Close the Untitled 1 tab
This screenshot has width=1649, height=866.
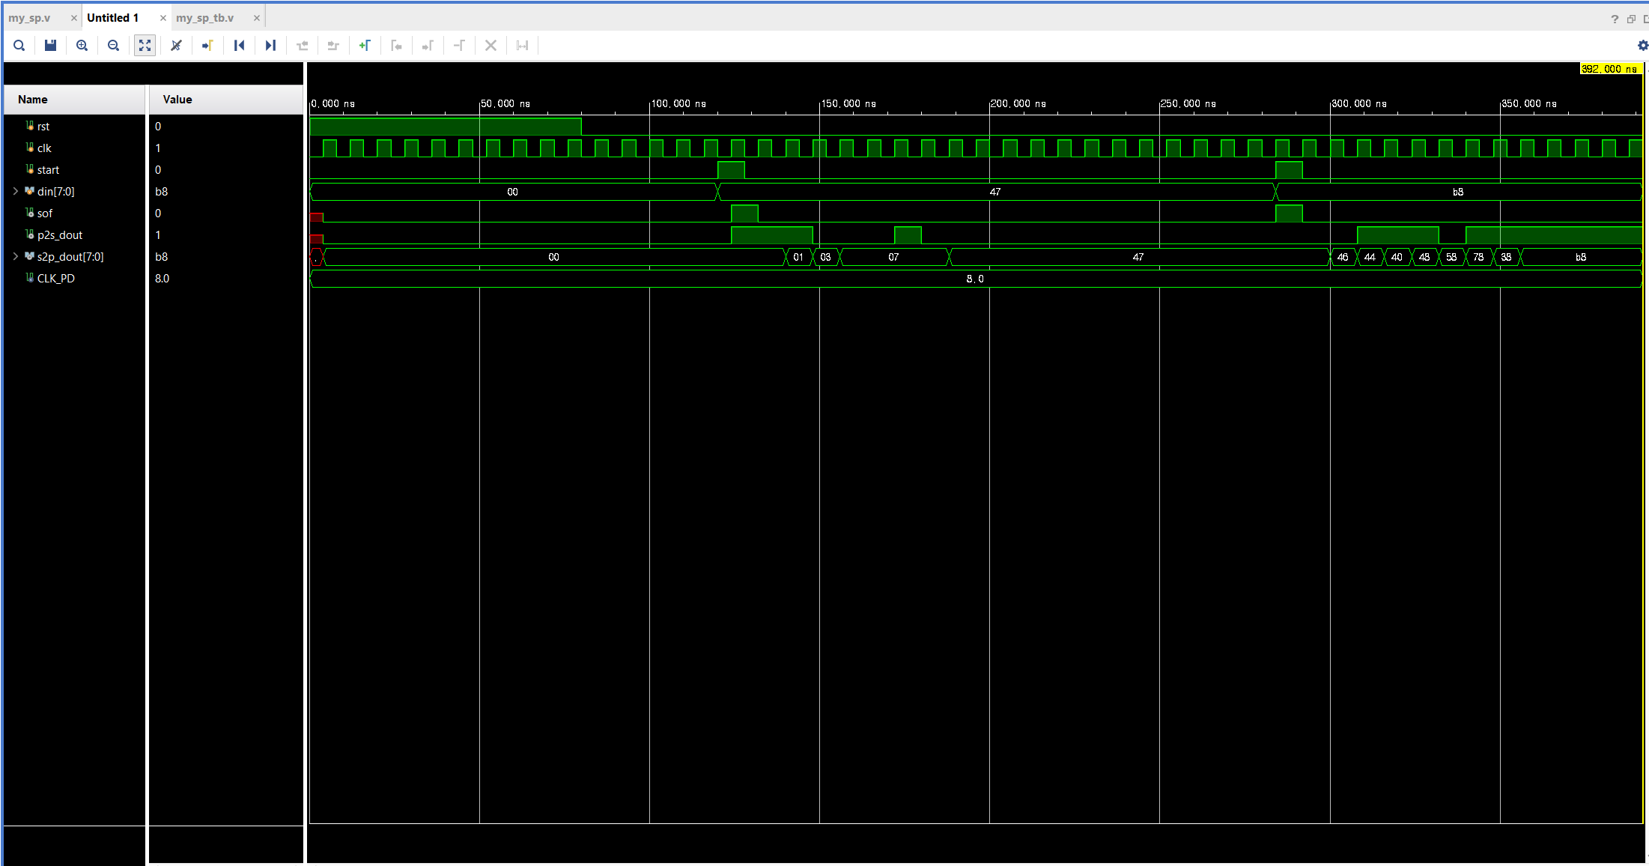click(163, 18)
